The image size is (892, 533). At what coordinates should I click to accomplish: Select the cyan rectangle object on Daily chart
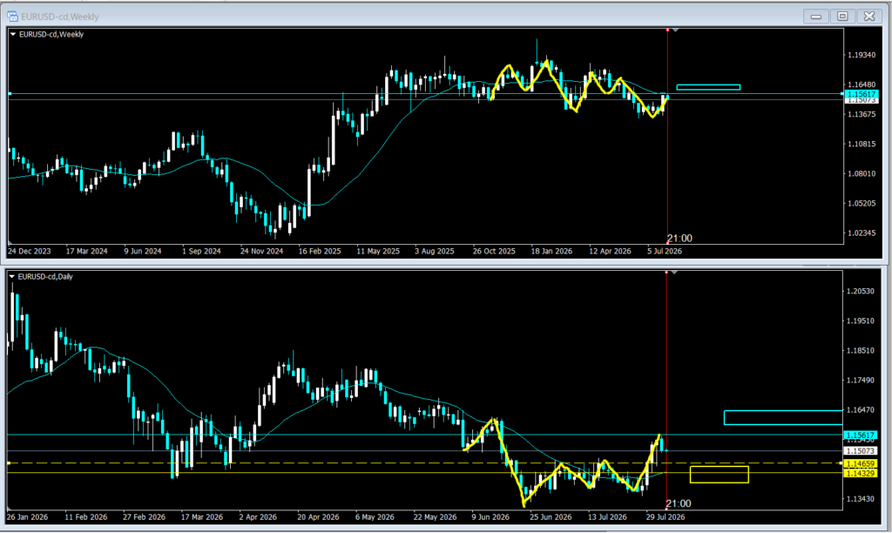(783, 417)
